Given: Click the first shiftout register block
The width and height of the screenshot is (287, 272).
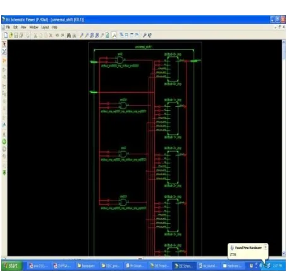Looking at the screenshot, I should click(173, 69).
